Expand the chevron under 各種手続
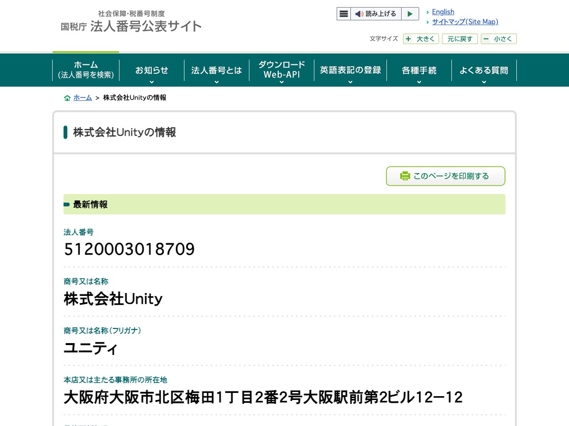569x426 pixels. tap(419, 82)
